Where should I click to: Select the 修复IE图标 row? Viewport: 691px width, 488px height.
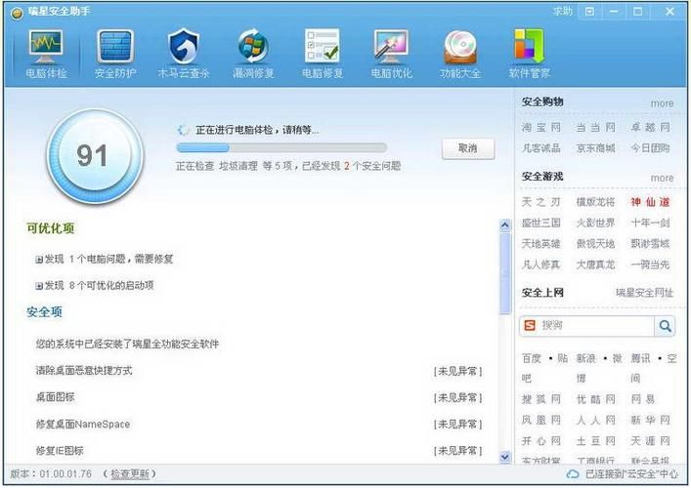point(259,451)
